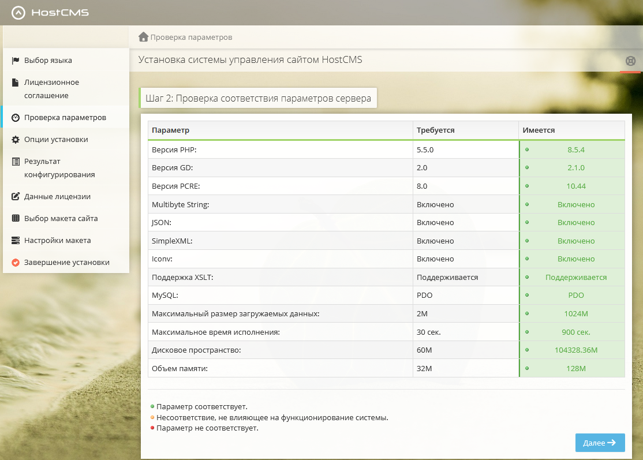Click the Multibyte String: row label
Image resolution: width=643 pixels, height=460 pixels.
(181, 204)
